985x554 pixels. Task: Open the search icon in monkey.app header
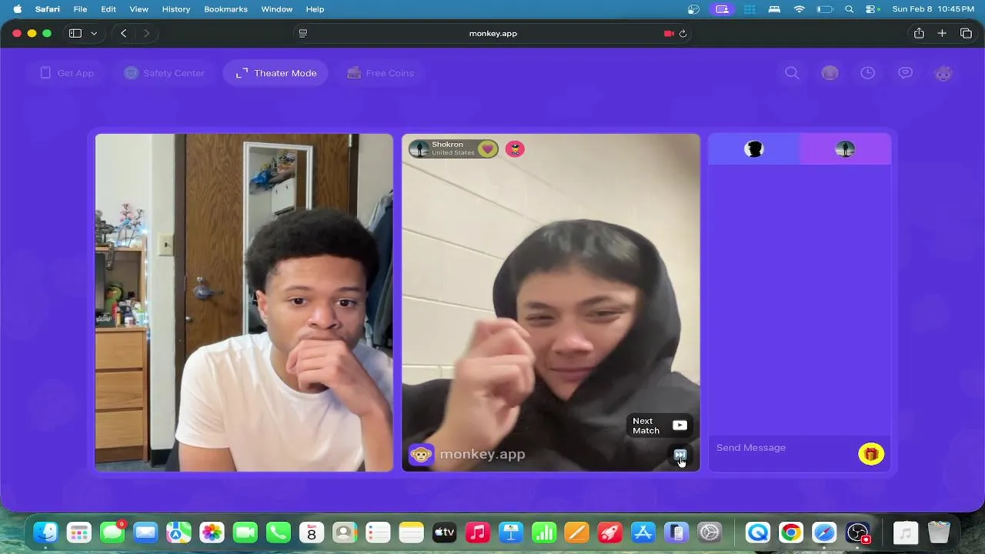tap(792, 73)
